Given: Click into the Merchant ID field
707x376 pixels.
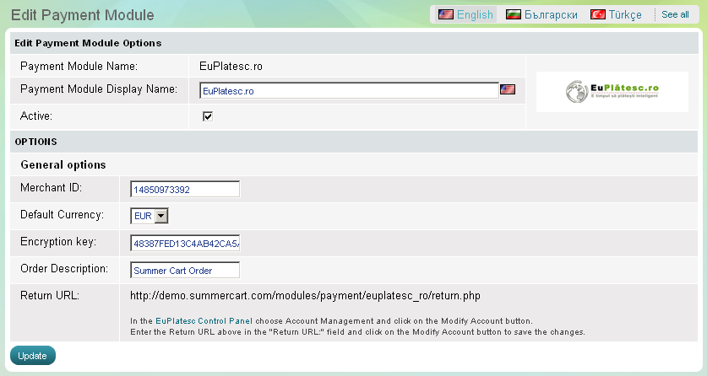Looking at the screenshot, I should (185, 189).
